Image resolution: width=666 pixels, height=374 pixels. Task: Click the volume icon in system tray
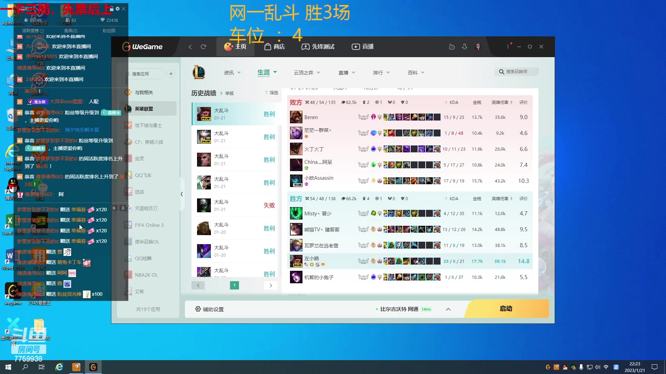pos(597,367)
